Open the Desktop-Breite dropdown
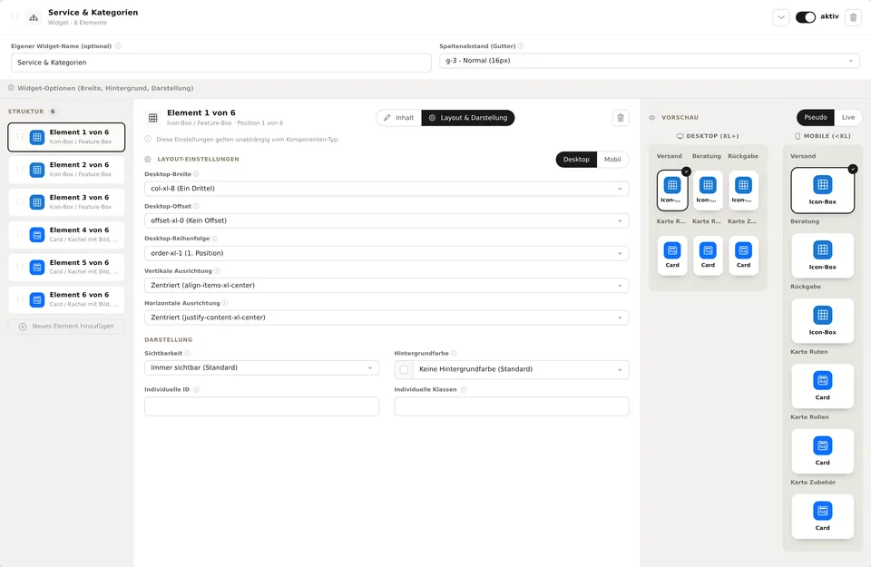The height and width of the screenshot is (567, 871). coord(387,189)
